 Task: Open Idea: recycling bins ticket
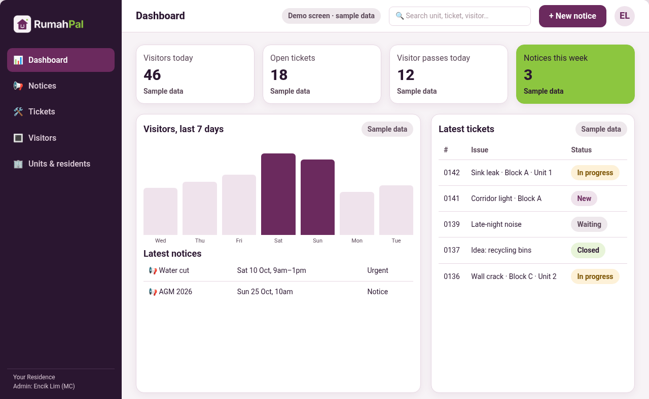coord(533,250)
